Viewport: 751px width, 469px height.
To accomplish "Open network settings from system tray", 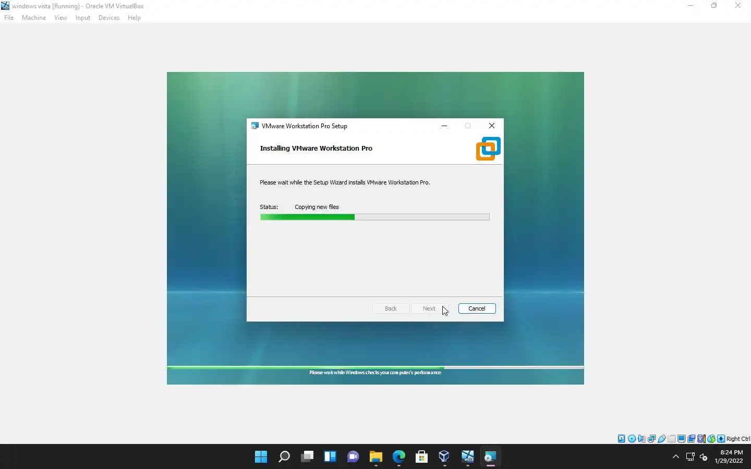I will [690, 457].
